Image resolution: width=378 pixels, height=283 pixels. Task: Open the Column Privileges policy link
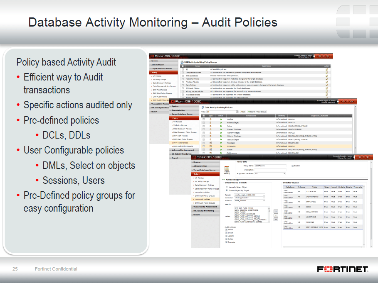[x=234, y=136]
